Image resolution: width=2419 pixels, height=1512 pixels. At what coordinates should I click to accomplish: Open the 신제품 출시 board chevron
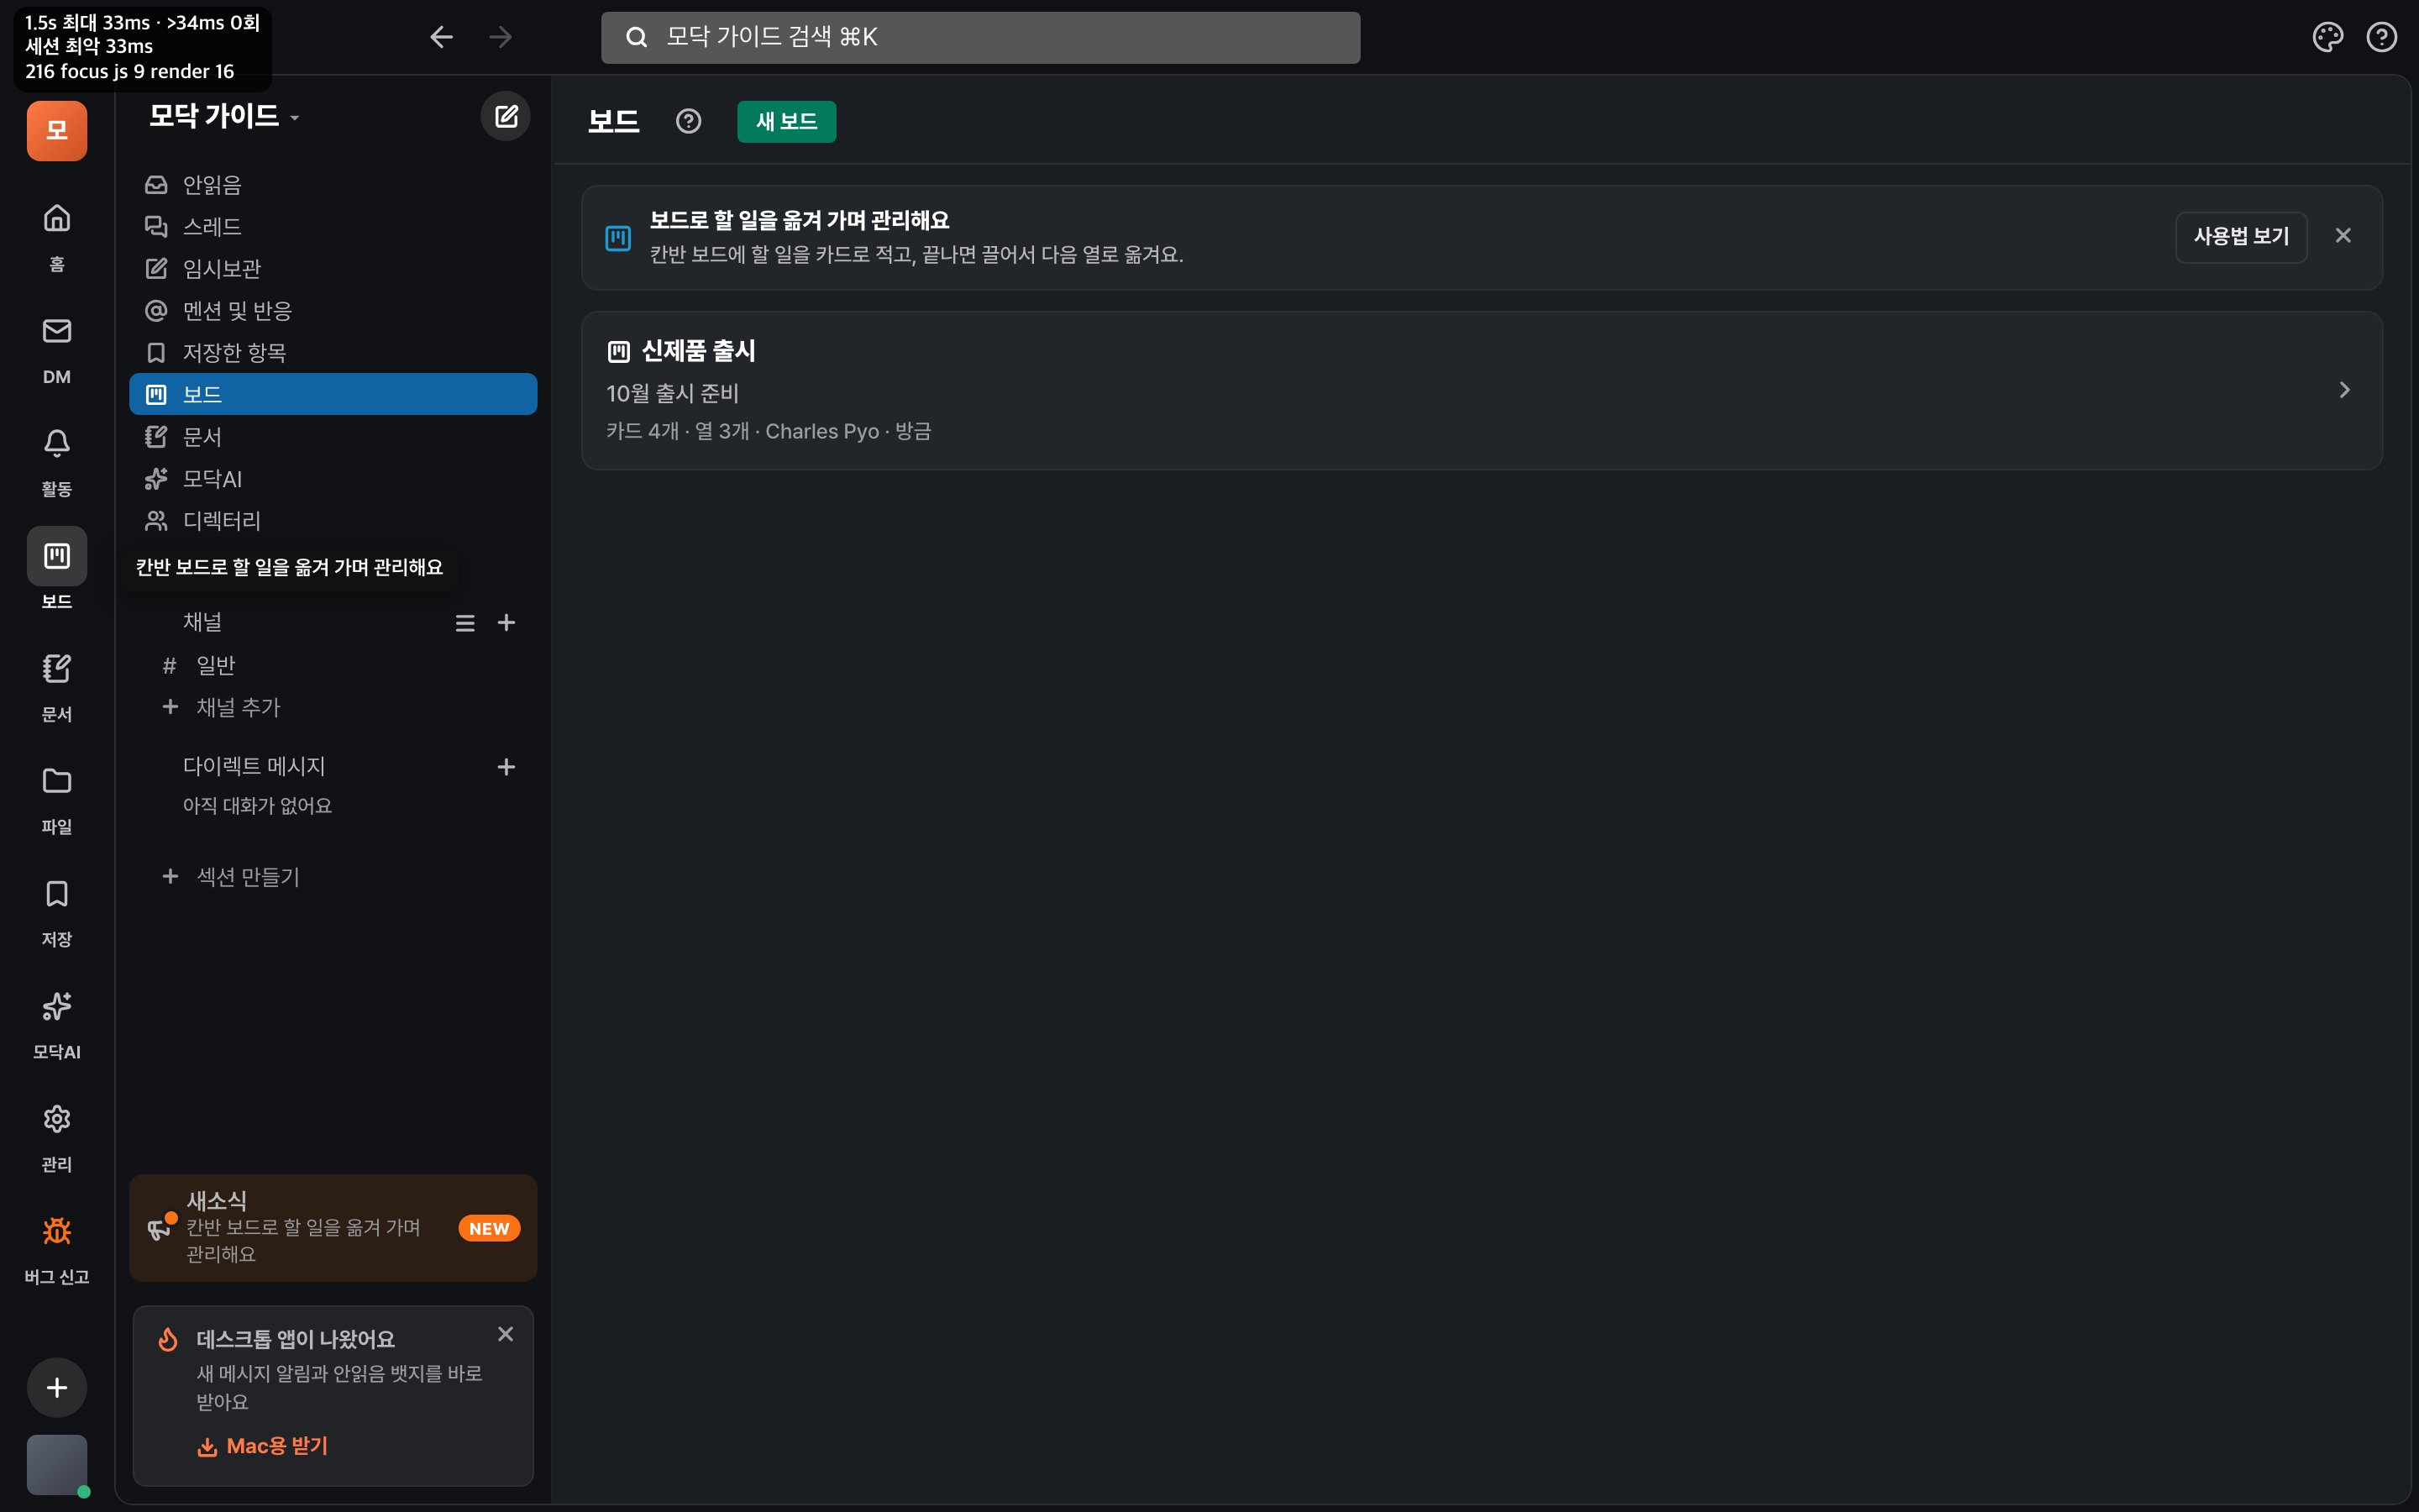2345,390
